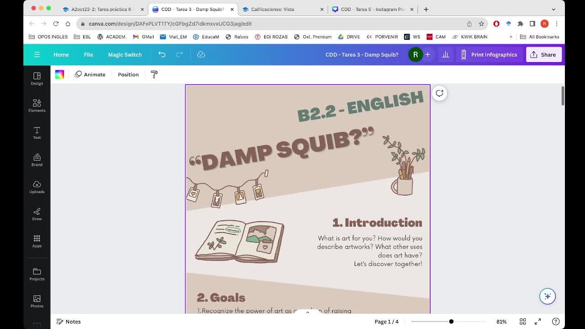Open the Photos panel

tap(37, 301)
